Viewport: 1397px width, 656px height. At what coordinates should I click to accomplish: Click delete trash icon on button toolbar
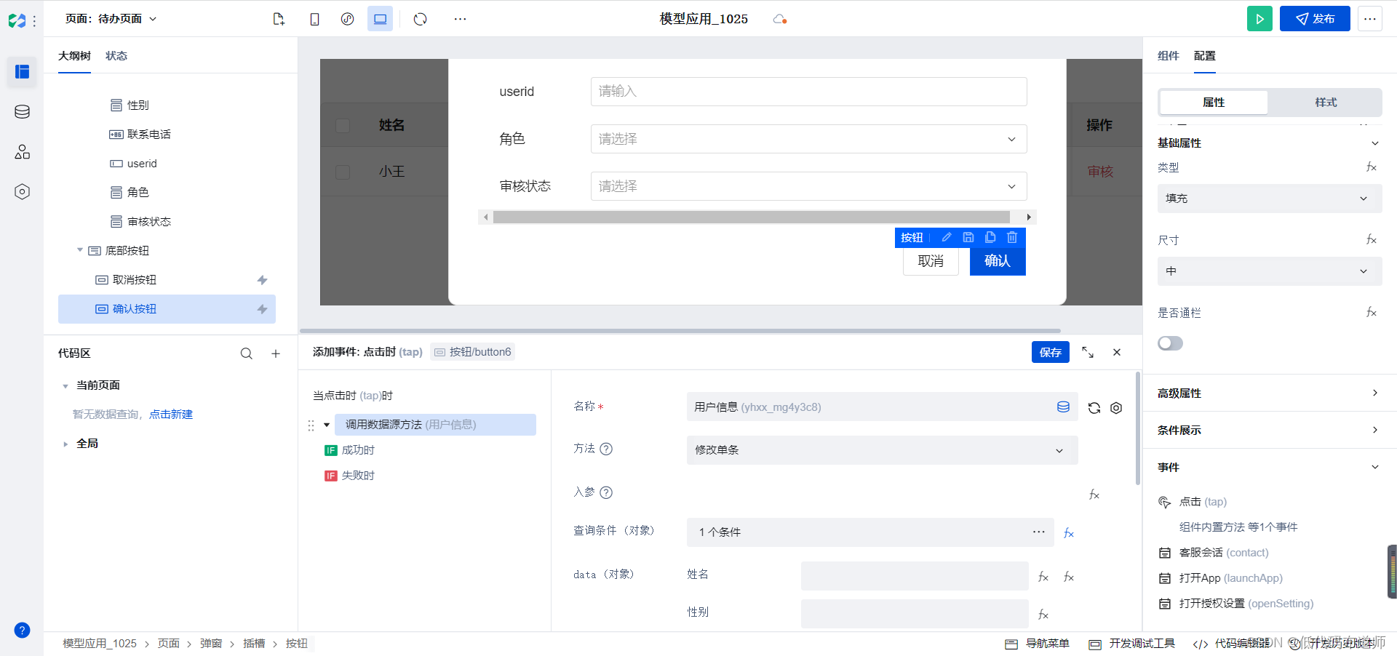pos(1011,237)
